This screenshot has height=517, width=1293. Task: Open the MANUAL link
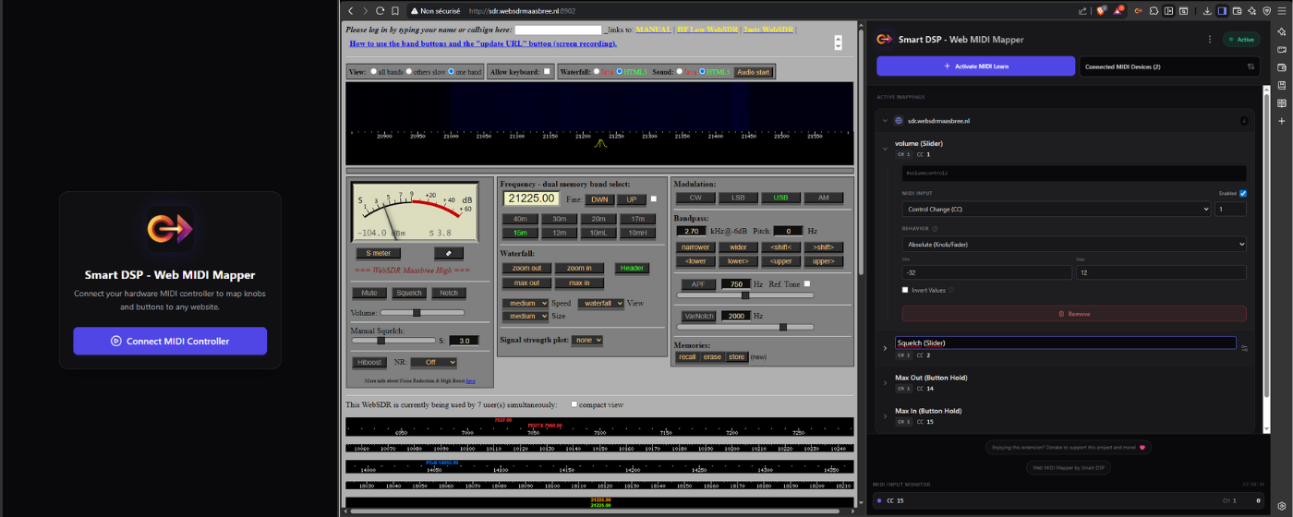coord(653,30)
